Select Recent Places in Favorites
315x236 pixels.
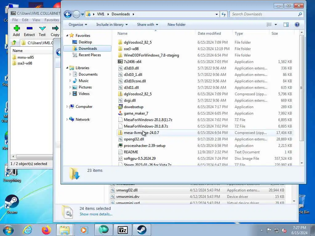[x=90, y=55]
